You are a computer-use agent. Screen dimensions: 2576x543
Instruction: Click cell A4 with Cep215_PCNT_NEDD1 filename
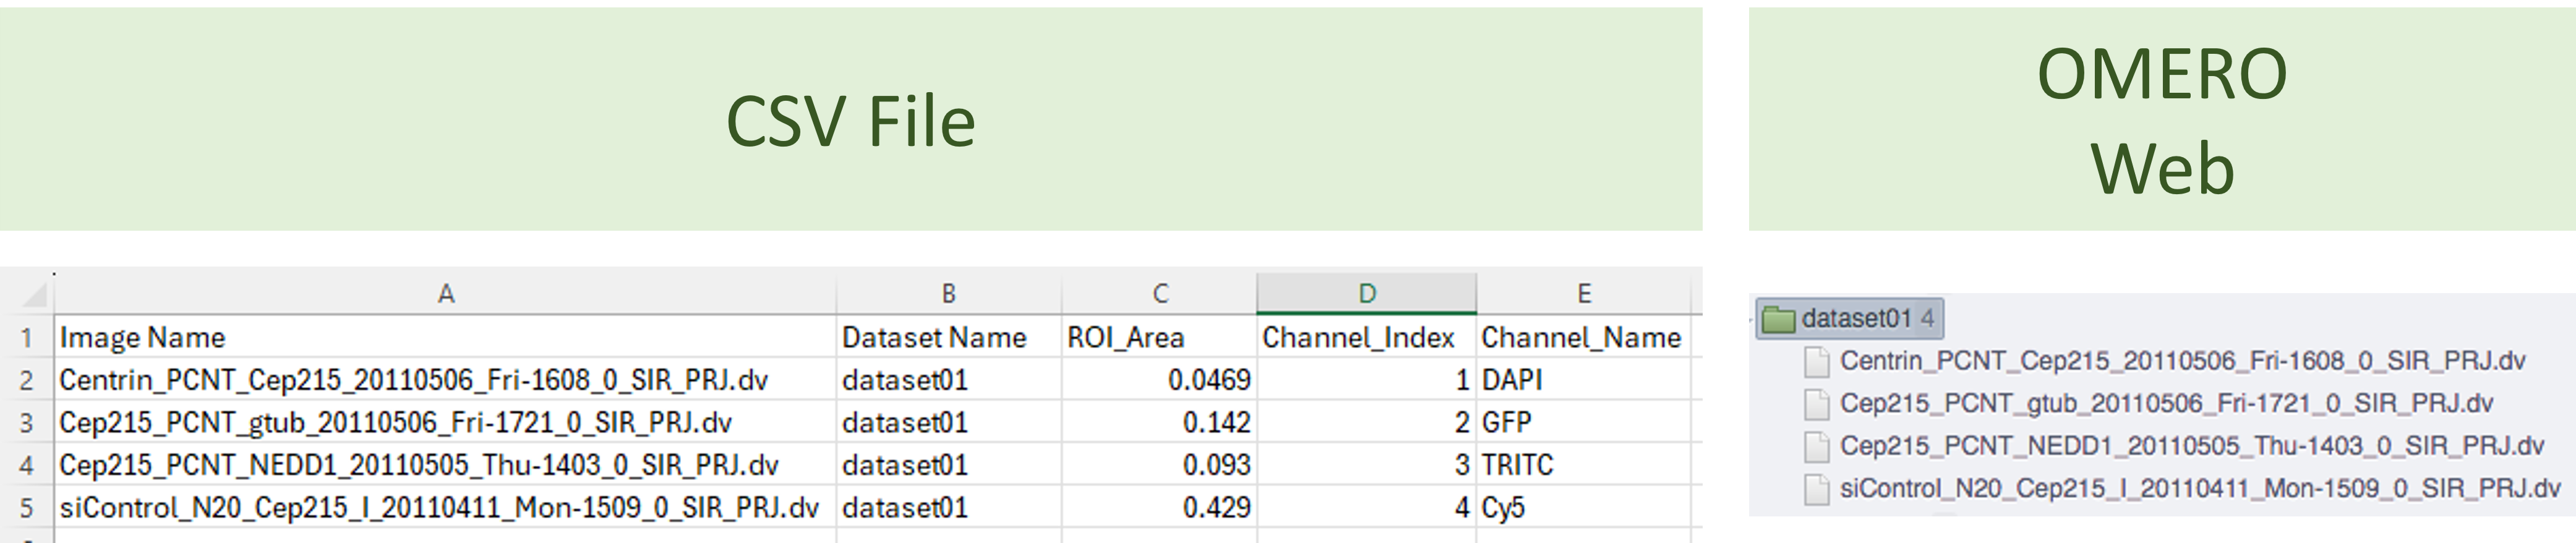[x=446, y=466]
